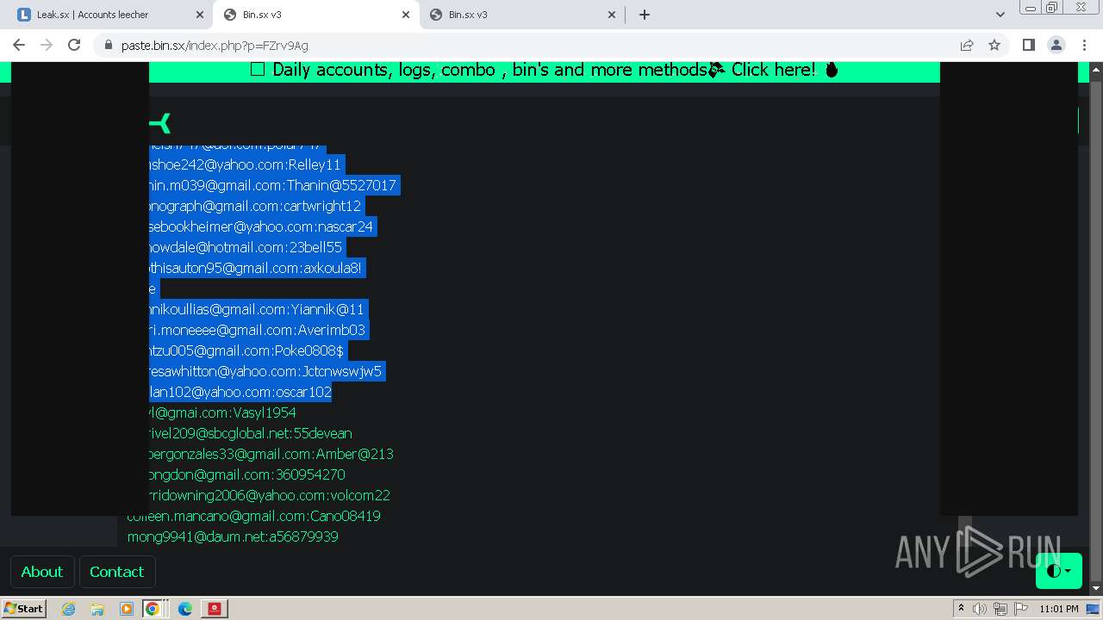Close the active Bin.sx v3 tab
The image size is (1103, 620).
(406, 15)
